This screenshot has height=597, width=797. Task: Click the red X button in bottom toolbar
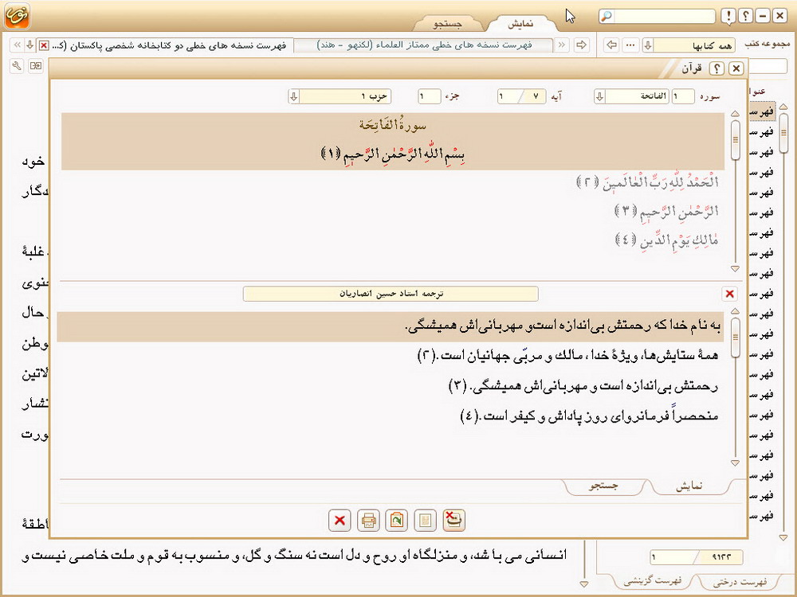[x=340, y=521]
